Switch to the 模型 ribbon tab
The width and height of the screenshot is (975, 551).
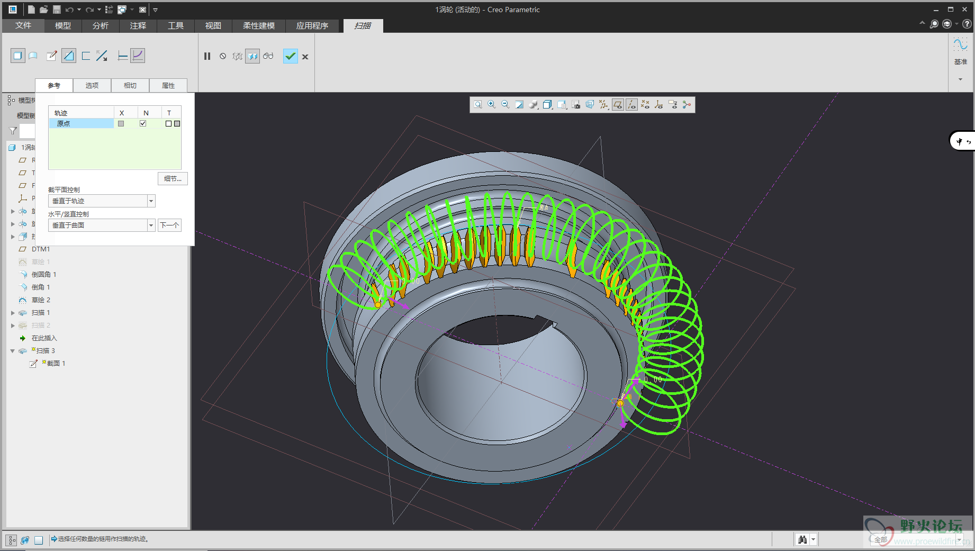click(62, 25)
